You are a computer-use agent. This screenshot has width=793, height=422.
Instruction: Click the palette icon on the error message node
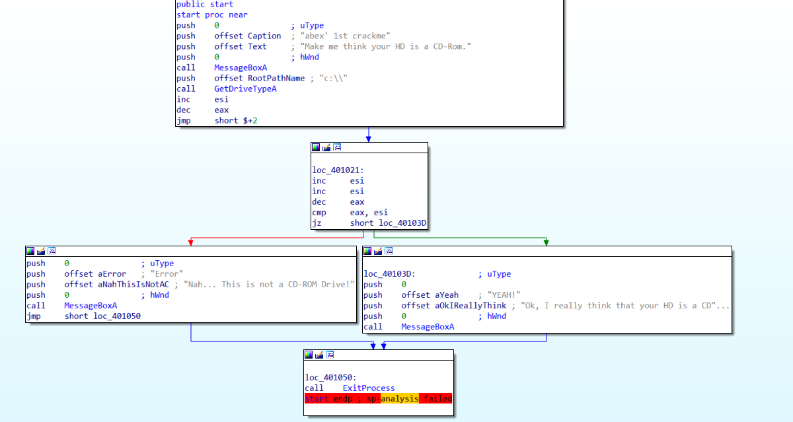pos(30,251)
